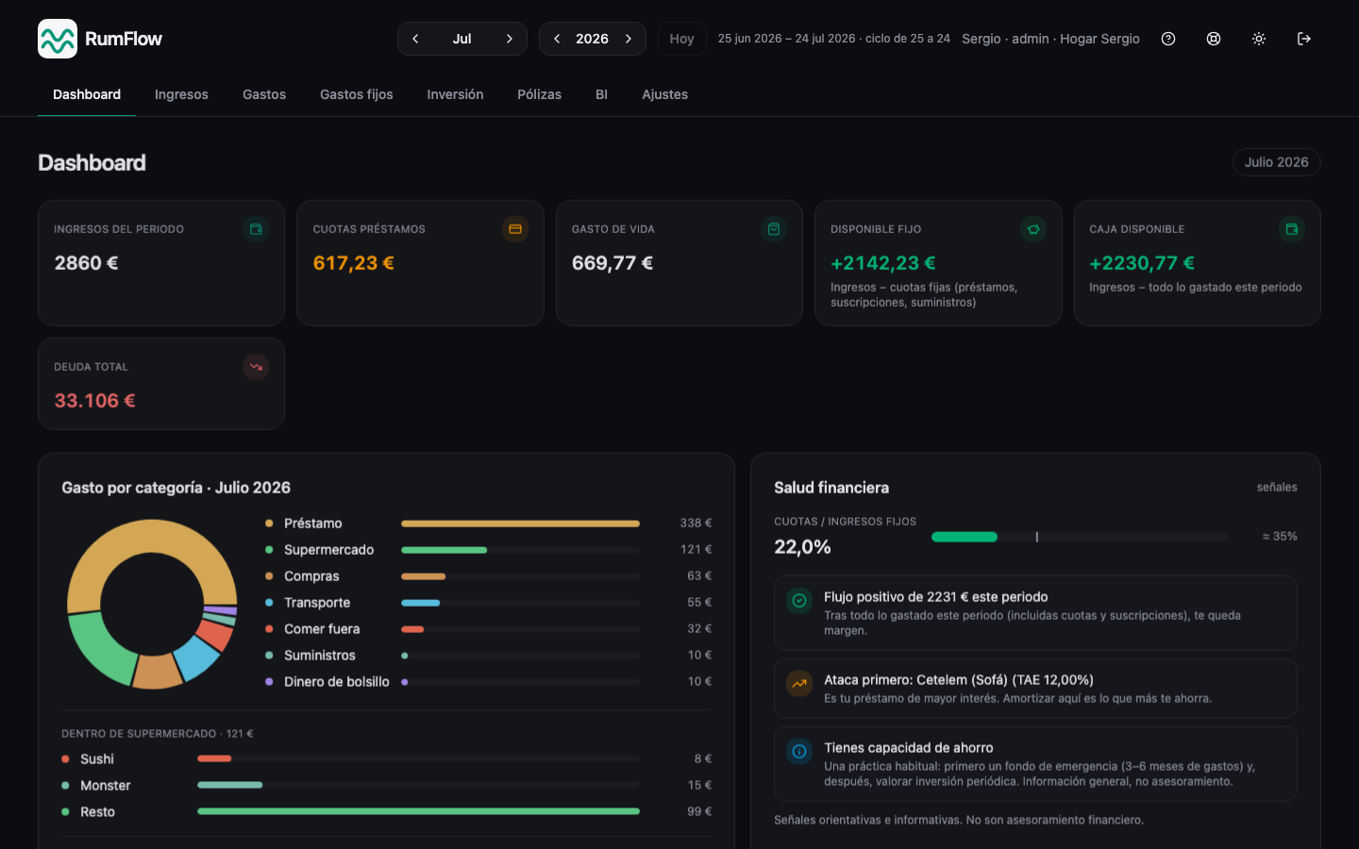The width and height of the screenshot is (1359, 849).
Task: Select the Supermercado category row
Action: 489,550
